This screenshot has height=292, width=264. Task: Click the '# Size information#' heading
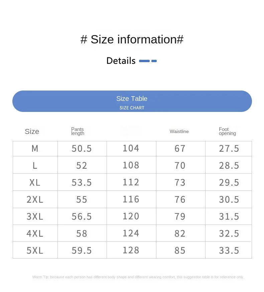132,39
